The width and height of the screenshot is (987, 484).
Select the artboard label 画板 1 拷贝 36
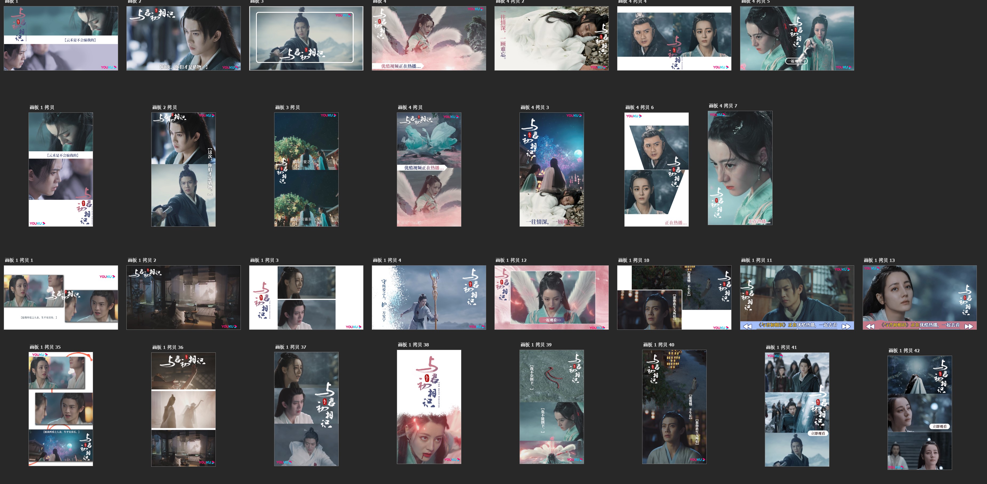coord(168,347)
